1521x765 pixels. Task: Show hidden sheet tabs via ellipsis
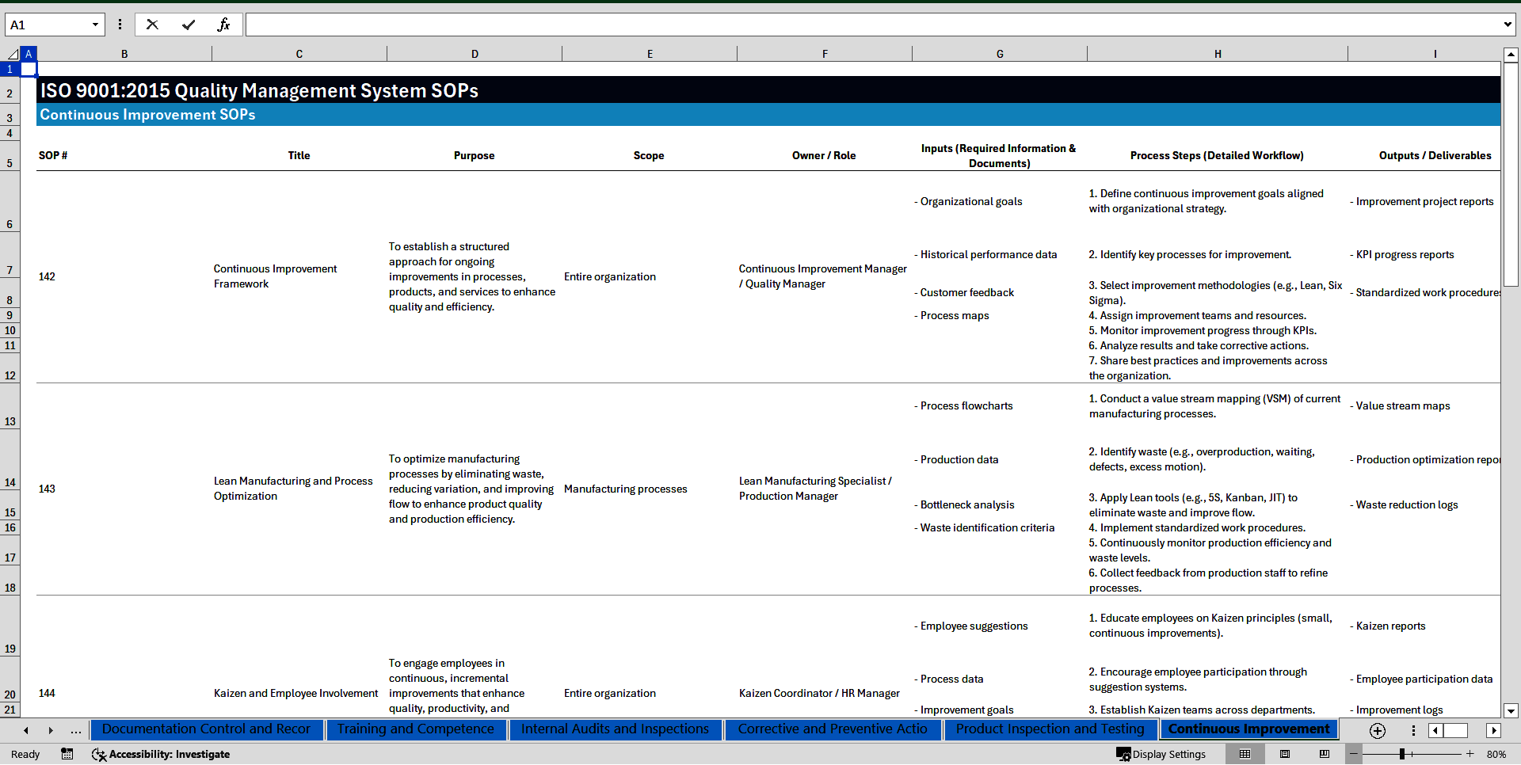[76, 730]
